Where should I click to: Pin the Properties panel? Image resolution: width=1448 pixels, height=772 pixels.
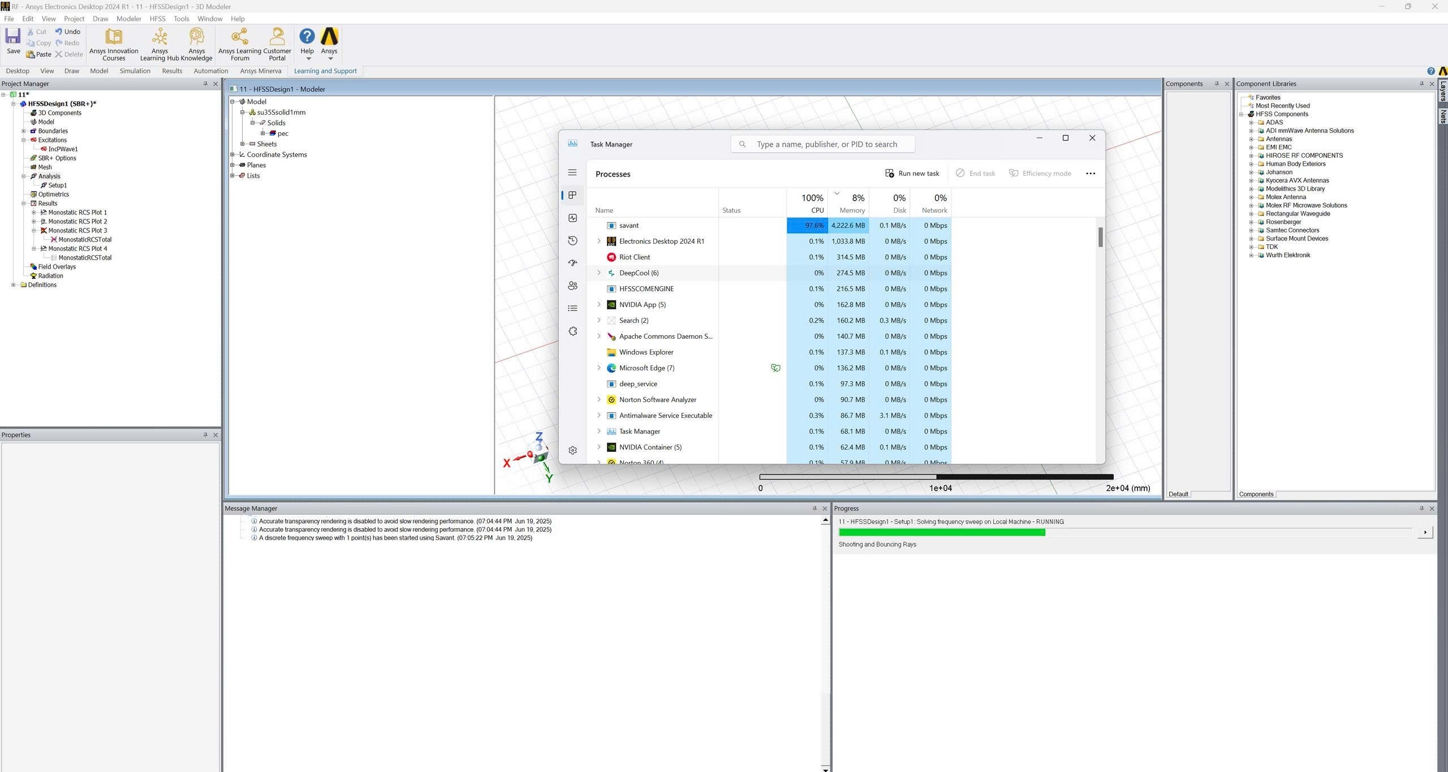(205, 435)
